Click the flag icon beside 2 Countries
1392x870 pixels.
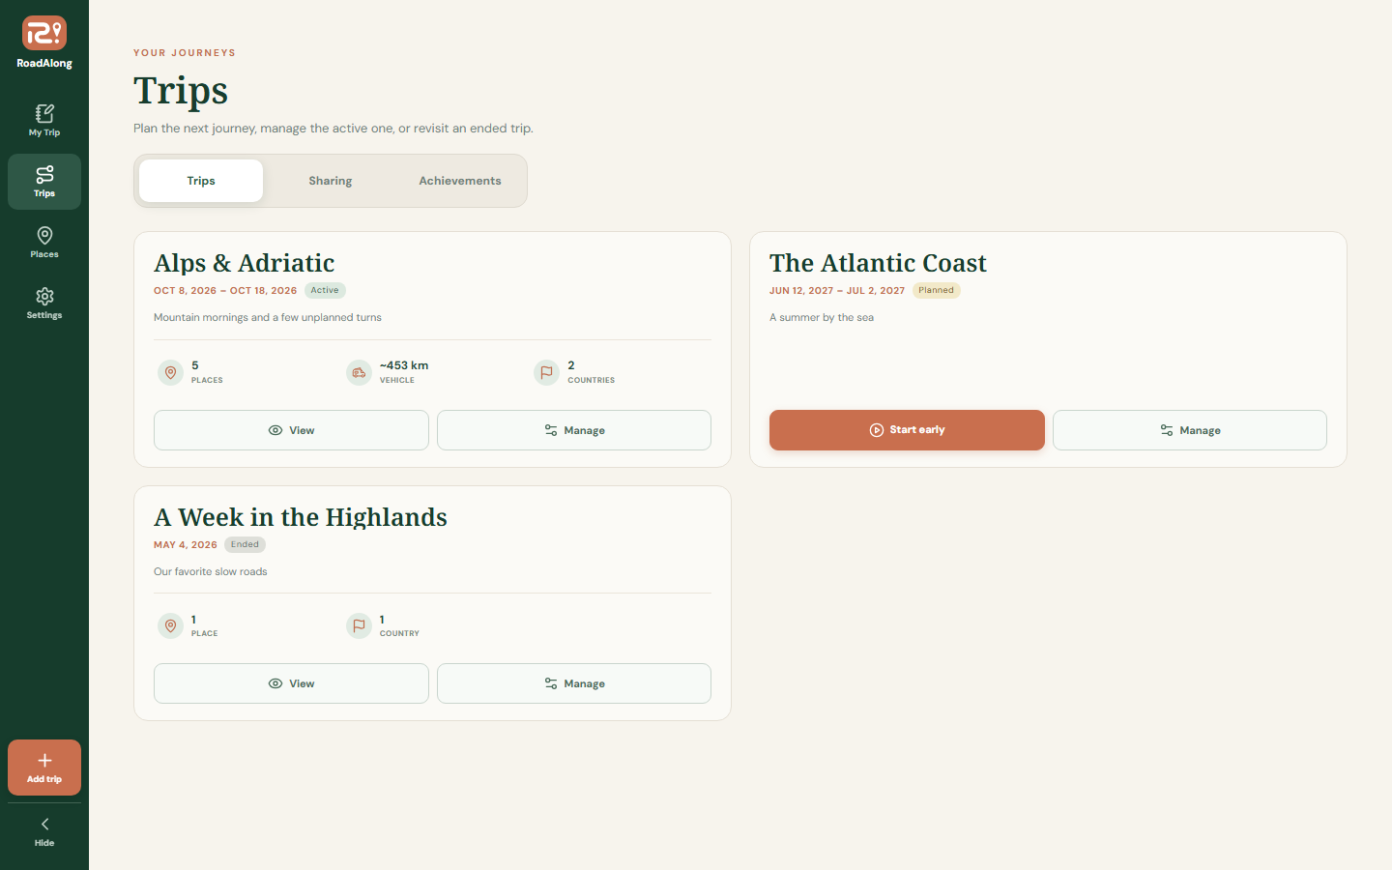pos(546,372)
